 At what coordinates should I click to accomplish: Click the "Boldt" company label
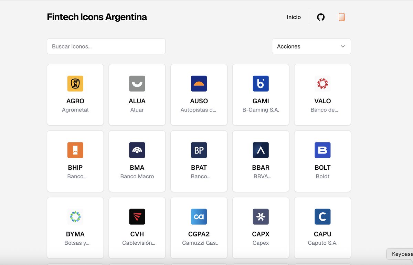pyautogui.click(x=322, y=177)
